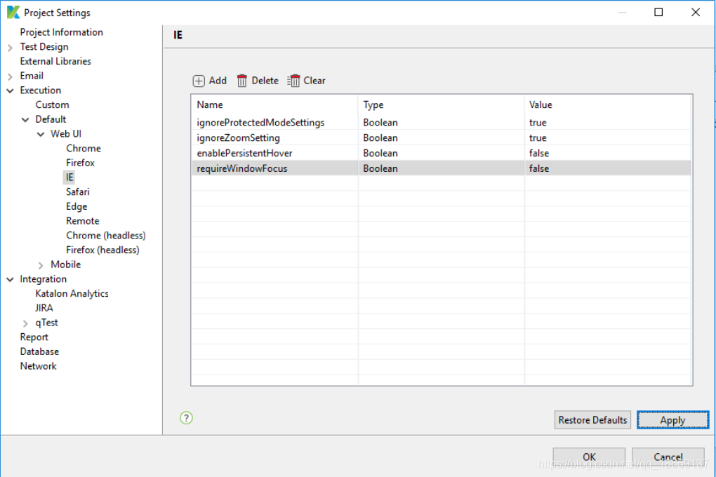This screenshot has width=716, height=477.
Task: Click the false value of requireWindowFocus
Action: coord(539,169)
